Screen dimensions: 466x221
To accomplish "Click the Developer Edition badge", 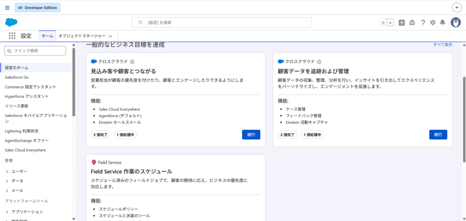I will pyautogui.click(x=37, y=8).
